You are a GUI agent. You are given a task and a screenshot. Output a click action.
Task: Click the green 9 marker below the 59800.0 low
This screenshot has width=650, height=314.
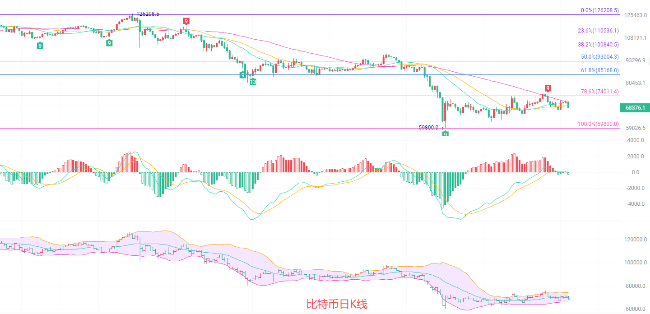click(445, 134)
